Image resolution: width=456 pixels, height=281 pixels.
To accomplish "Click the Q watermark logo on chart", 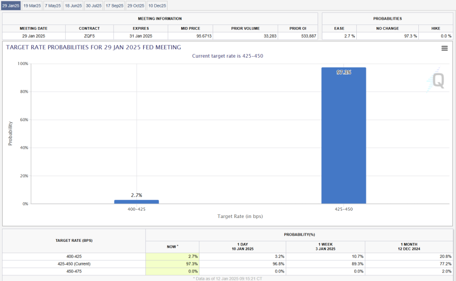I will point(437,80).
